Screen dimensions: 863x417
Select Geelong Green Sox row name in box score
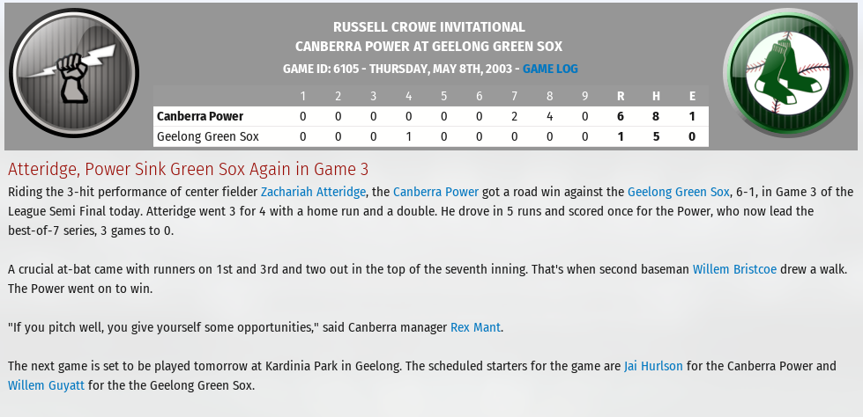tap(208, 136)
